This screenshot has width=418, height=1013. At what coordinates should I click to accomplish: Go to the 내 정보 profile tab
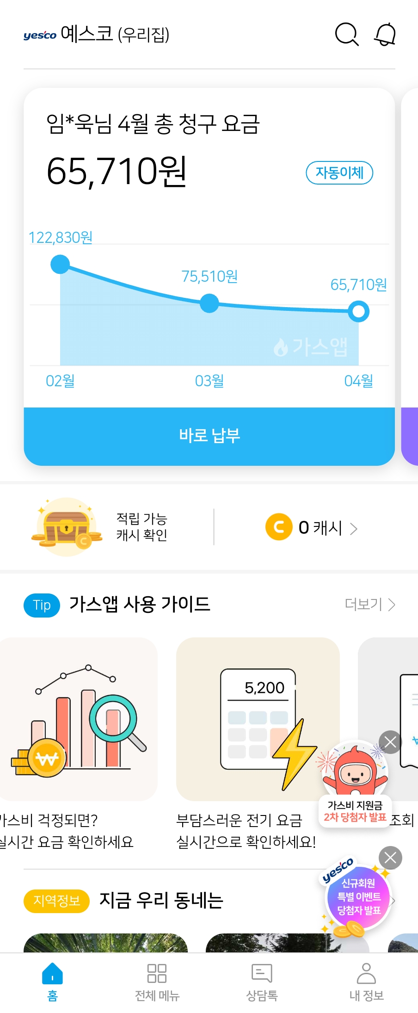(x=366, y=982)
